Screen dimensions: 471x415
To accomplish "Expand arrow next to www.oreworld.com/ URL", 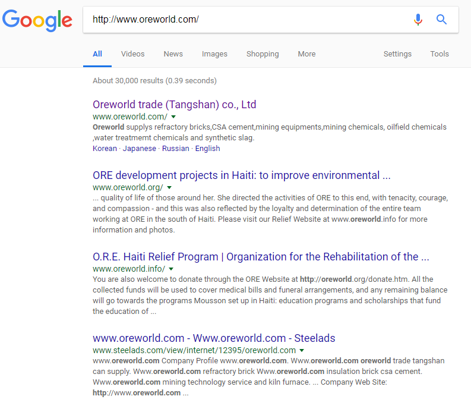I will [173, 117].
